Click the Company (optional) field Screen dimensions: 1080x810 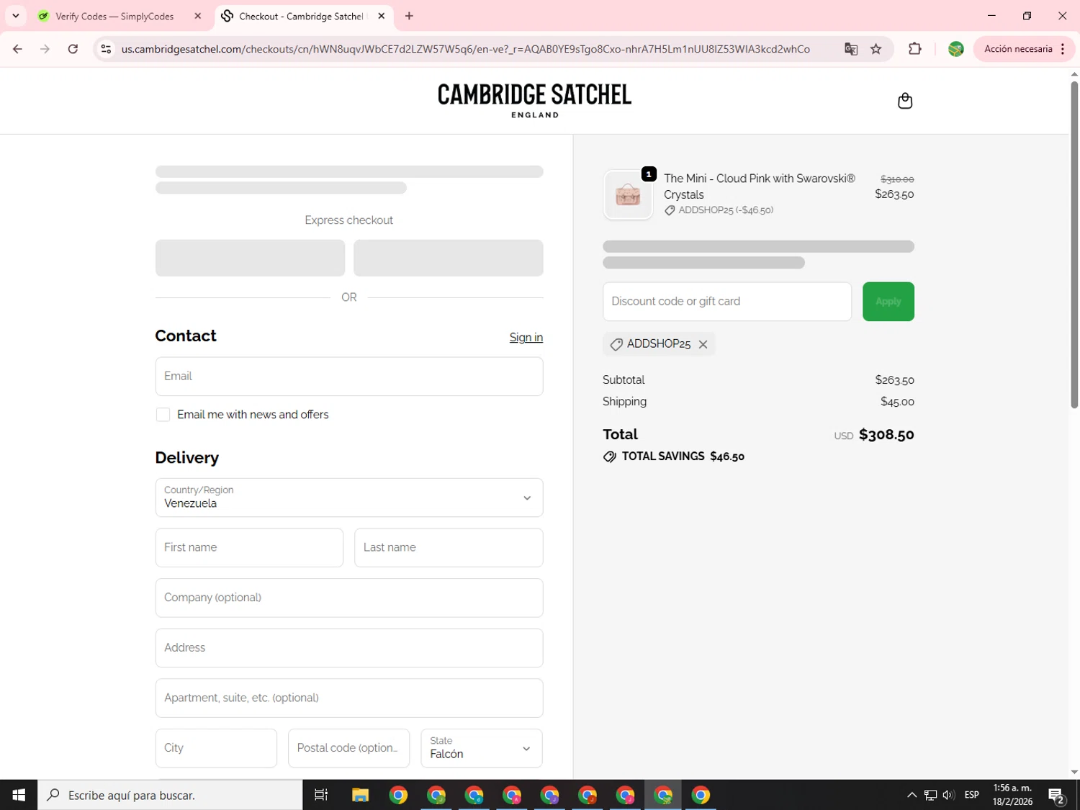point(349,598)
